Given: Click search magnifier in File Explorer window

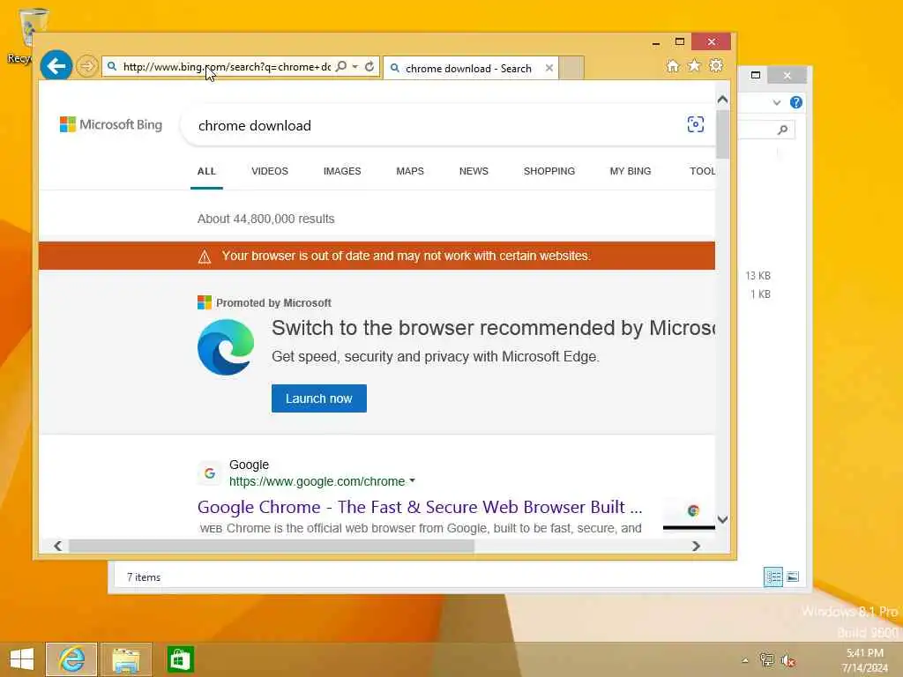Looking at the screenshot, I should tap(782, 130).
